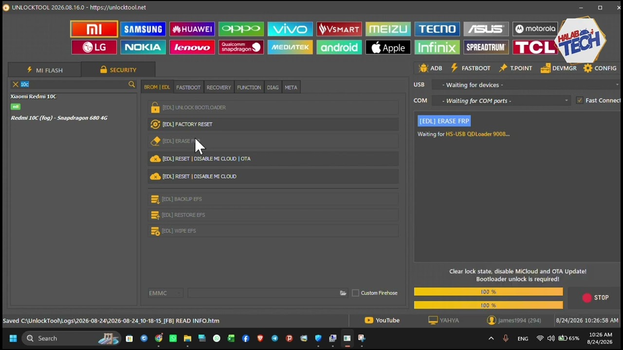Click the lower 100% progress bar
The width and height of the screenshot is (623, 350).
[488, 305]
